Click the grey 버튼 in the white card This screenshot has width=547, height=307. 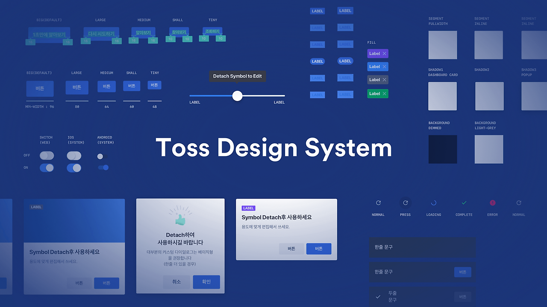pyautogui.click(x=291, y=249)
